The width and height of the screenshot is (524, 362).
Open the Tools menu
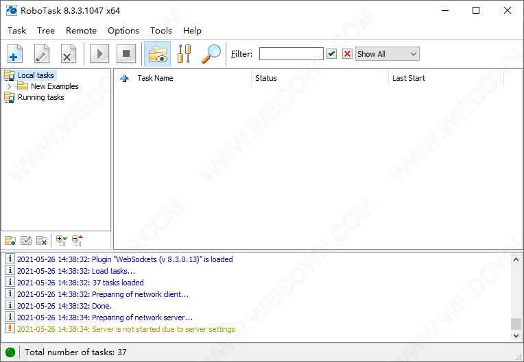pyautogui.click(x=161, y=31)
